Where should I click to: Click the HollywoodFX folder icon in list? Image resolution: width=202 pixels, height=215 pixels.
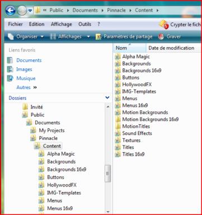[x=118, y=85]
